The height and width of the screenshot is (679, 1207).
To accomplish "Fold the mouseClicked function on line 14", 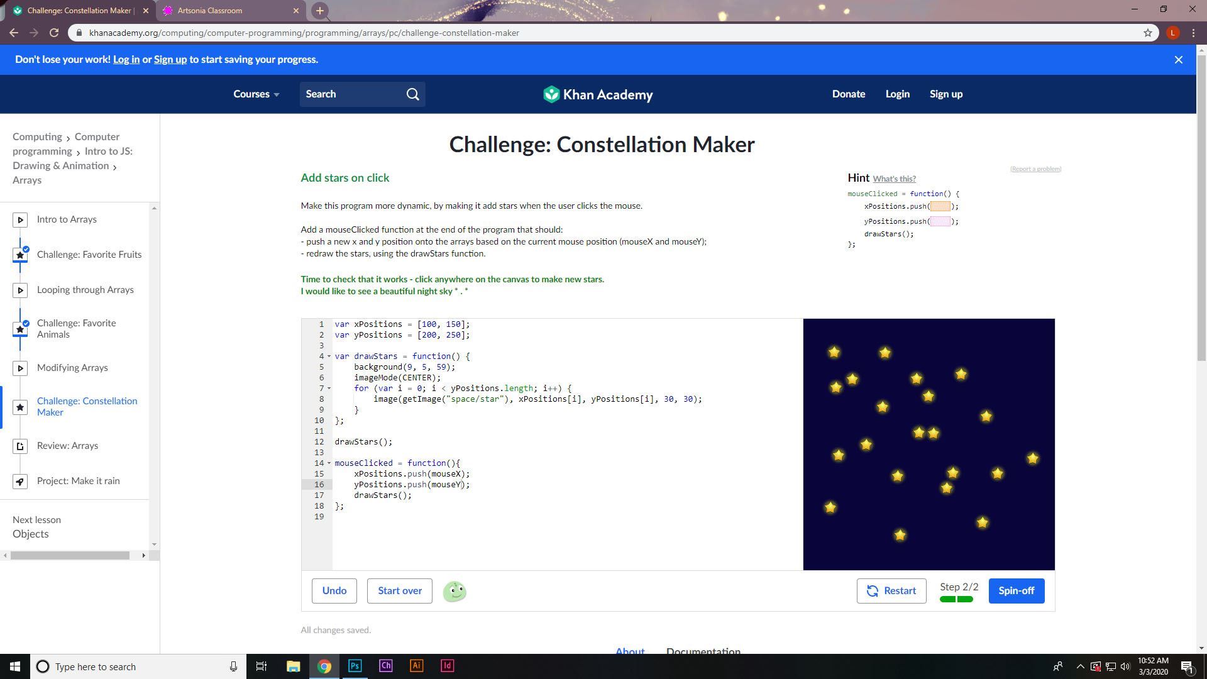I will tap(329, 463).
